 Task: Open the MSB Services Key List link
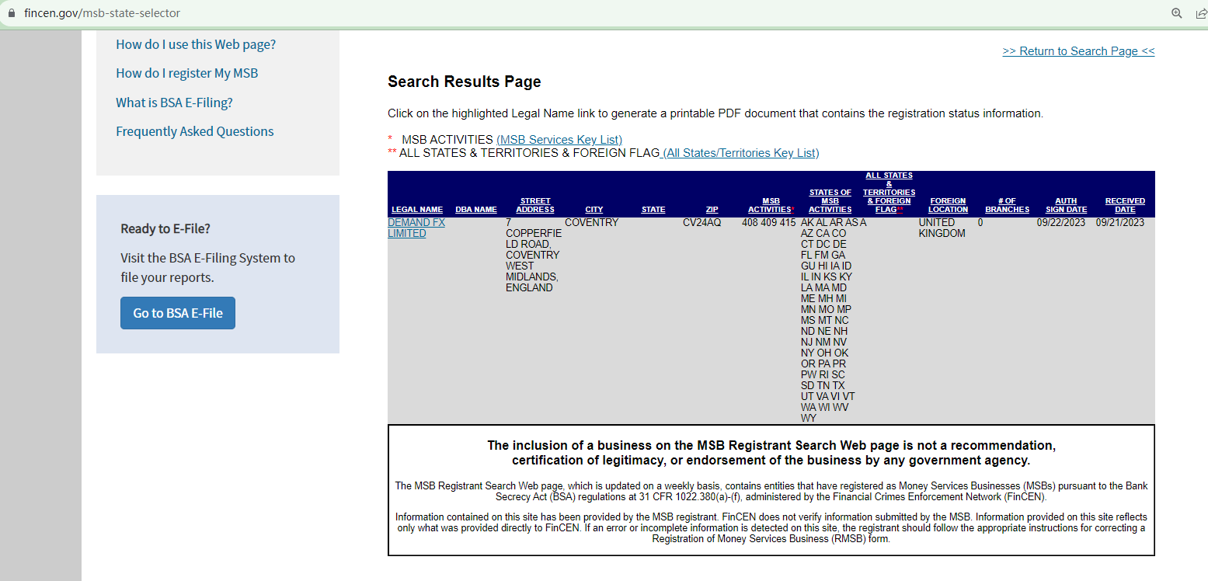(x=559, y=140)
